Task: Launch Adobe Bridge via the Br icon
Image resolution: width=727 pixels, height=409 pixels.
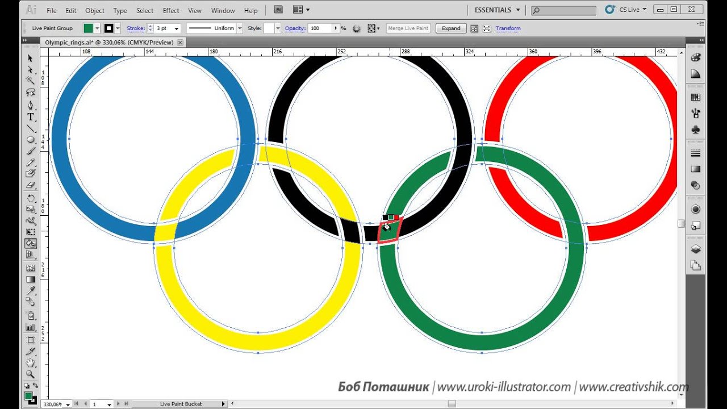Action: pos(278,10)
